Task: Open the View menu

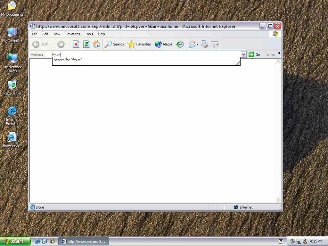Action: (x=57, y=34)
